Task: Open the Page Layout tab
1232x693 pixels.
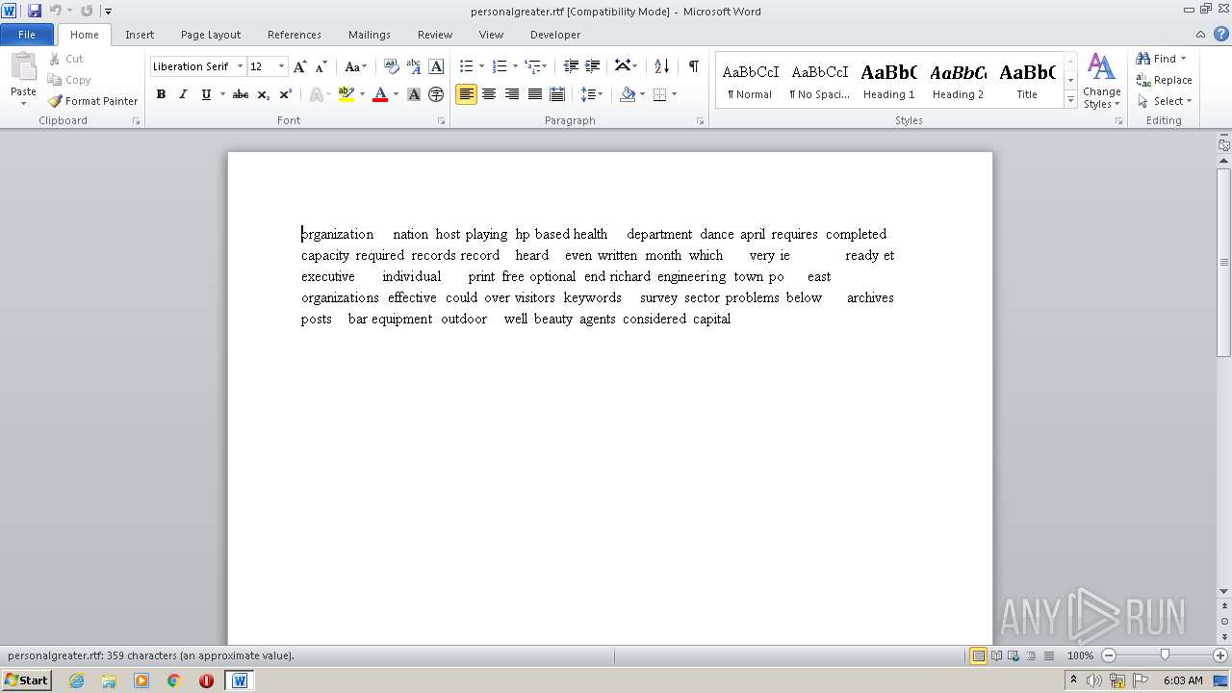Action: click(x=211, y=35)
